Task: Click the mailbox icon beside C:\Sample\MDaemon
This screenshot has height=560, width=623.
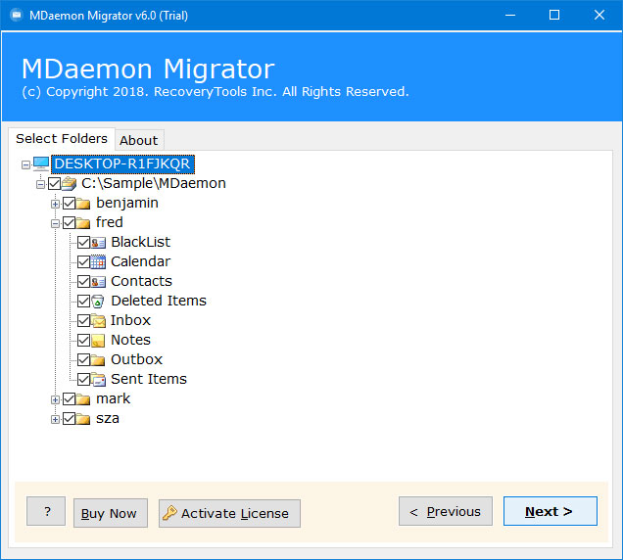Action: [70, 183]
